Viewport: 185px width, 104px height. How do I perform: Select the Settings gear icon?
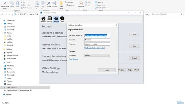pos(56,19)
